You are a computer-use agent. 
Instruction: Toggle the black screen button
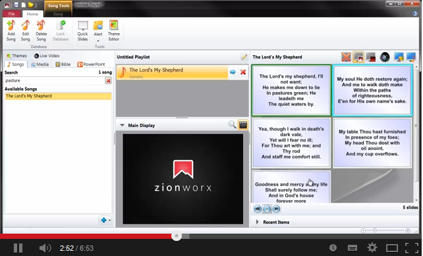[371, 57]
